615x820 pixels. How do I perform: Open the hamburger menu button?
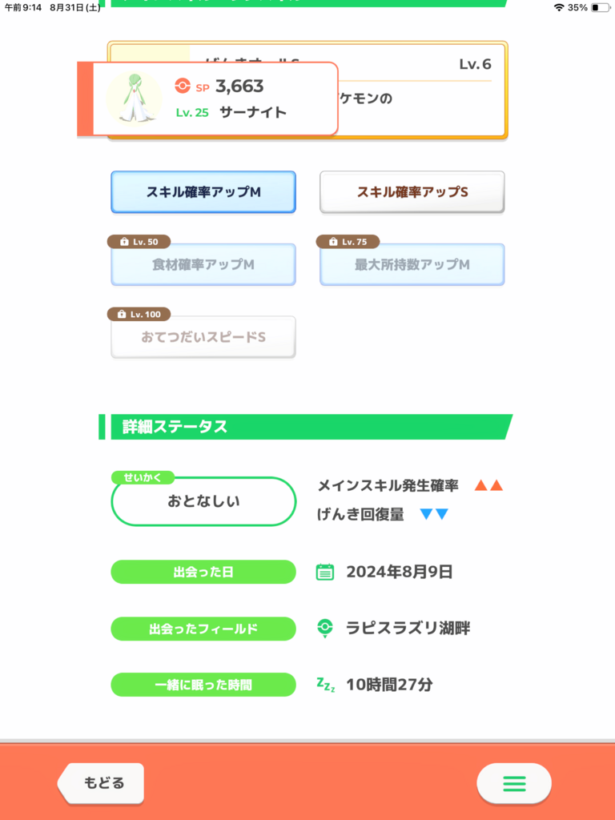pyautogui.click(x=513, y=783)
